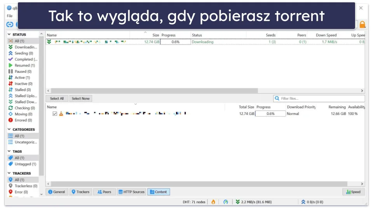The width and height of the screenshot is (373, 209).
Task: Collapse the TRACKERS section
Action: click(x=9, y=173)
